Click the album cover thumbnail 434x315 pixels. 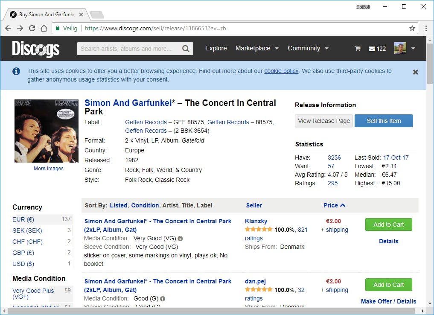point(47,131)
